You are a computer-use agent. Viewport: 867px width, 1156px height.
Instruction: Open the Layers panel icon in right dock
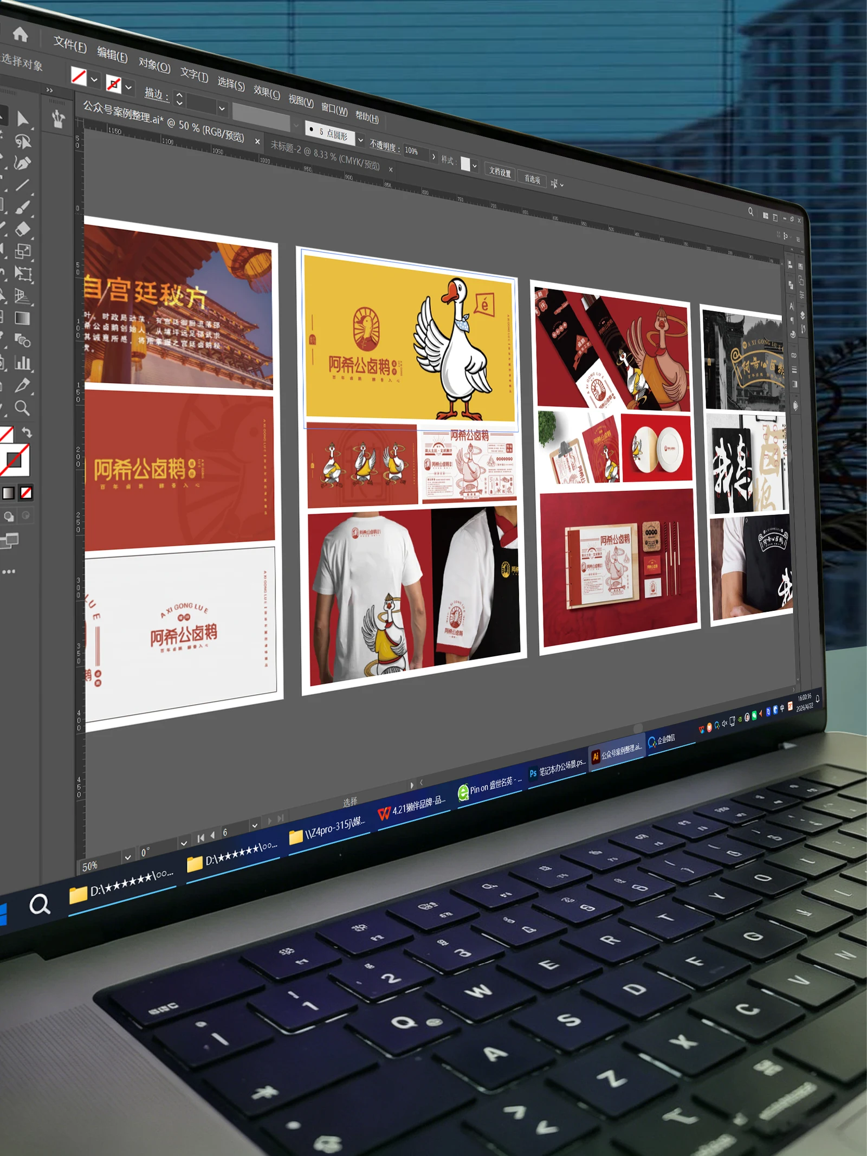click(x=803, y=315)
